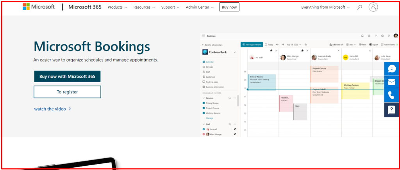Open the blue Privacy Review appointment block
This screenshot has height=170, width=400.
[262, 82]
